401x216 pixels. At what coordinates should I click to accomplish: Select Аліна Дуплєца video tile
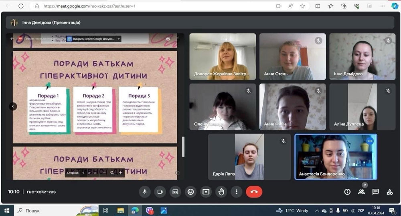(363, 107)
